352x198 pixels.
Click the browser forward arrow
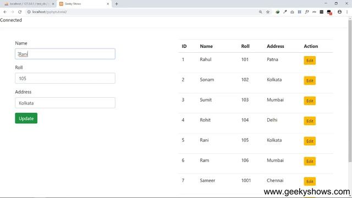[x=12, y=12]
